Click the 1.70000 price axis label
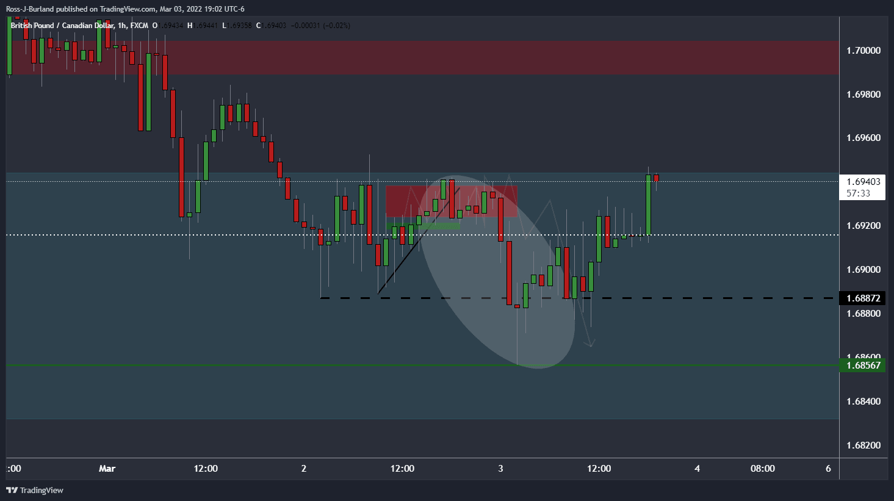894x501 pixels. coord(863,50)
